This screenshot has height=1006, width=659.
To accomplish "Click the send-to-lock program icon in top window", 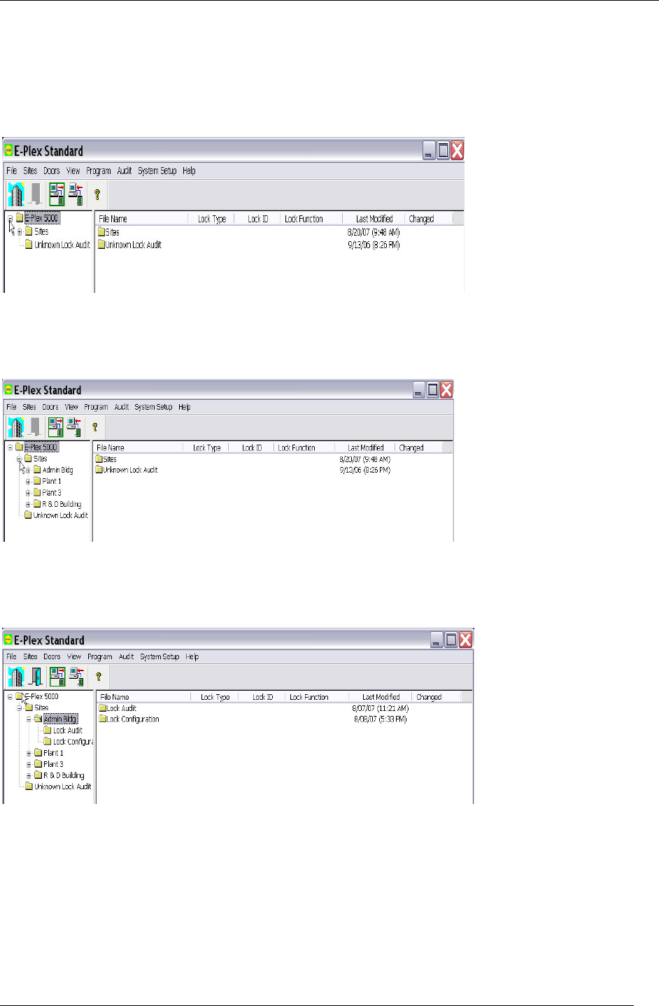I will point(57,194).
